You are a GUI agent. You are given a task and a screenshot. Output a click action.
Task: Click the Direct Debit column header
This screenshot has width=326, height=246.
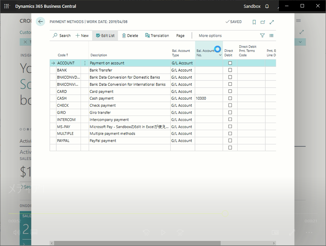pyautogui.click(x=229, y=53)
